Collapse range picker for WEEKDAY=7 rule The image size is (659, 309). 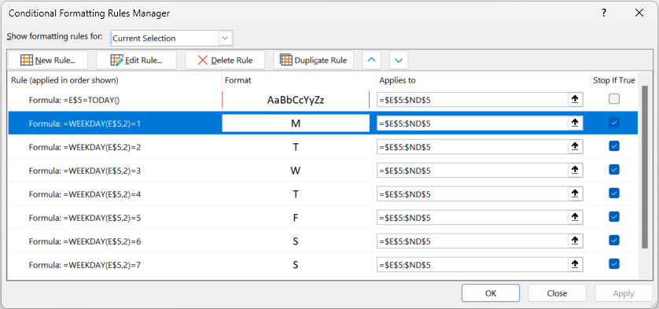tap(576, 265)
